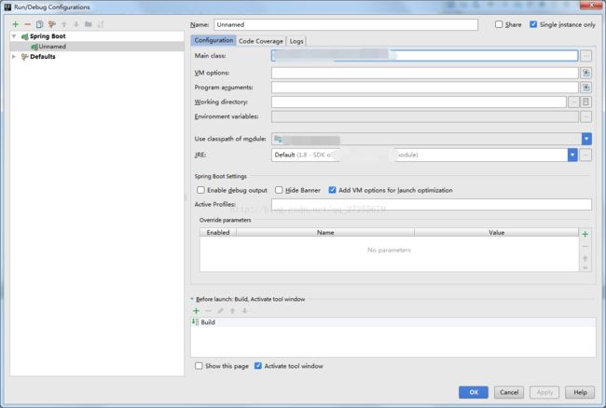Confirm dialog with OK button
Screen dimensions: 606x408
[x=474, y=392]
